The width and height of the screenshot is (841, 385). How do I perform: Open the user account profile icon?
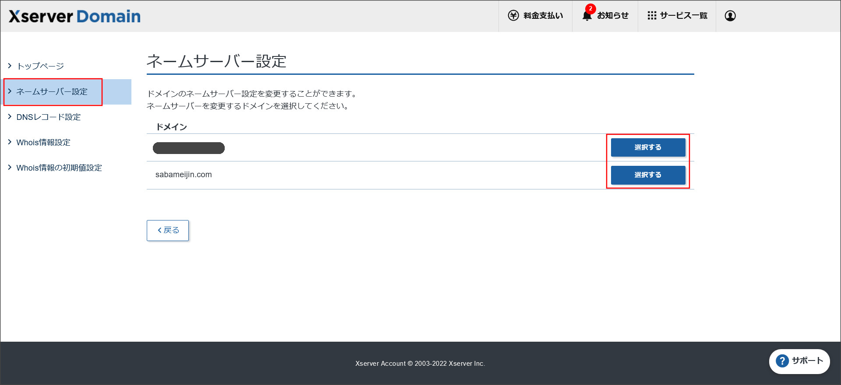(730, 16)
